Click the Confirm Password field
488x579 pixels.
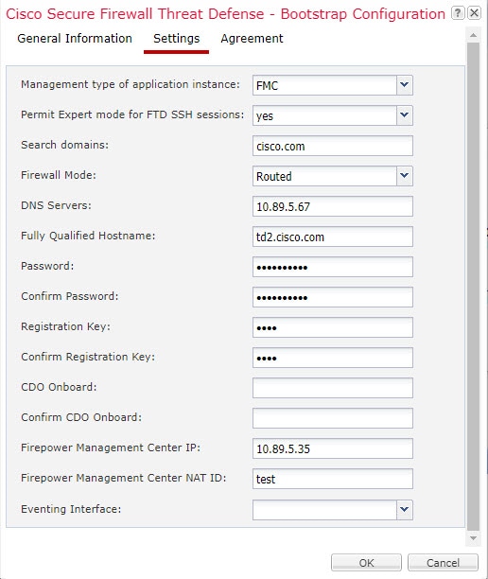click(333, 297)
